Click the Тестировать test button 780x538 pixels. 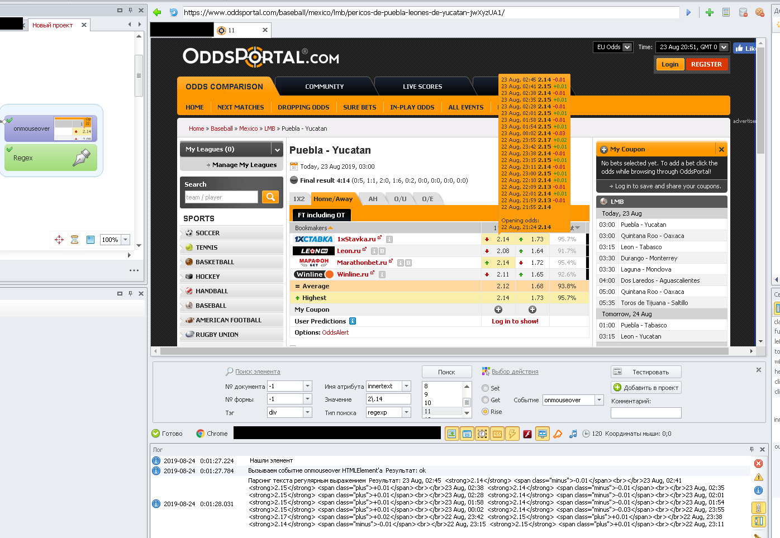coord(646,372)
